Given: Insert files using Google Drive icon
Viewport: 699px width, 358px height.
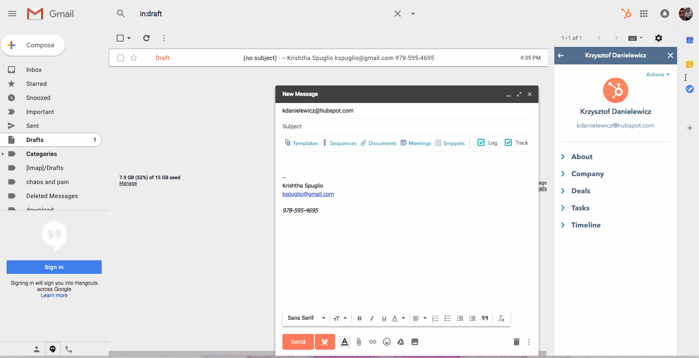Looking at the screenshot, I should (x=400, y=342).
